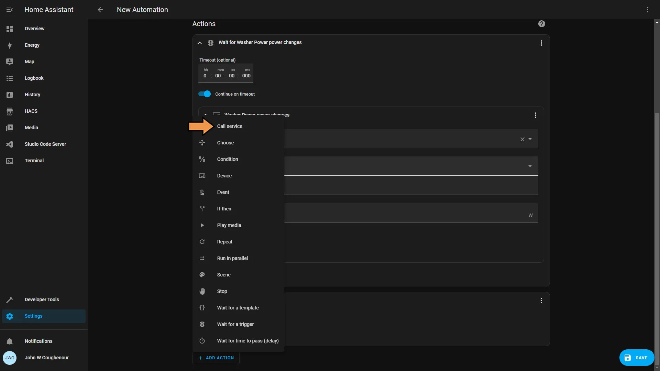Open the second dropdown field arrow

530,166
